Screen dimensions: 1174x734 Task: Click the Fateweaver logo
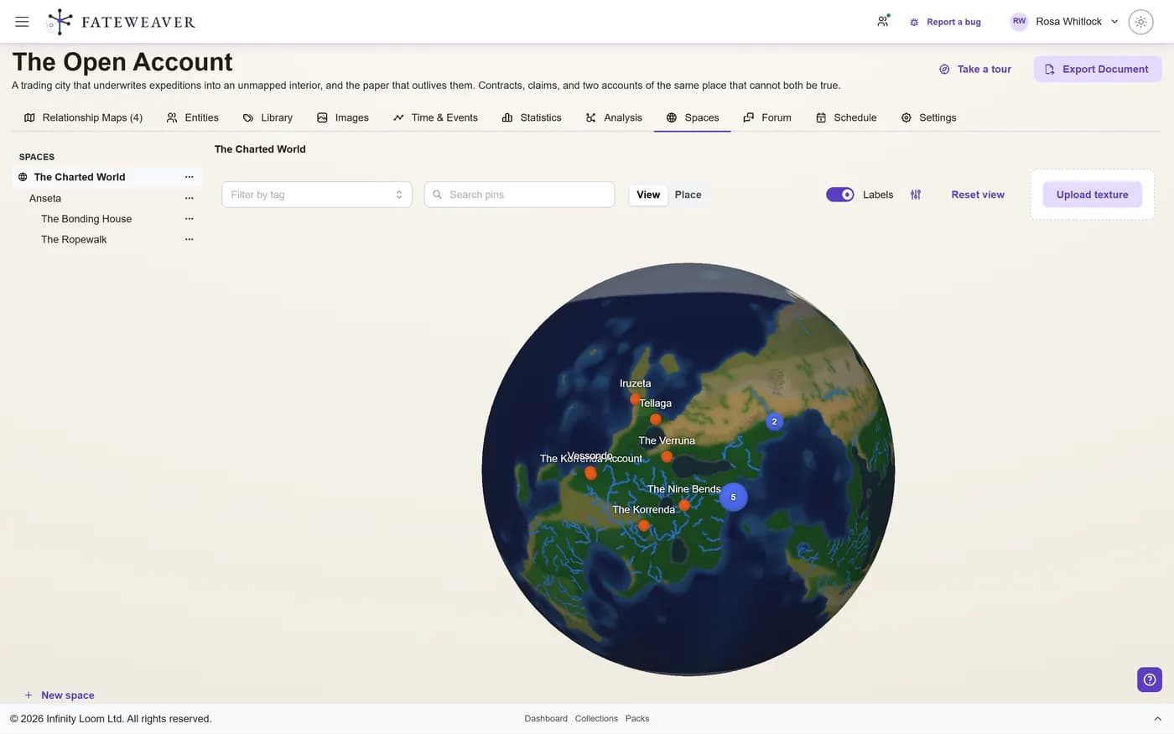(122, 22)
